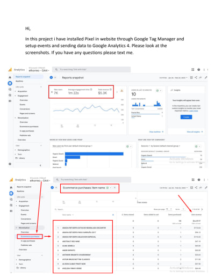This screenshot has height=278, width=215.
Task: Click ABSTRACT RED WINE row in item table
Action: pyautogui.click(x=128, y=242)
